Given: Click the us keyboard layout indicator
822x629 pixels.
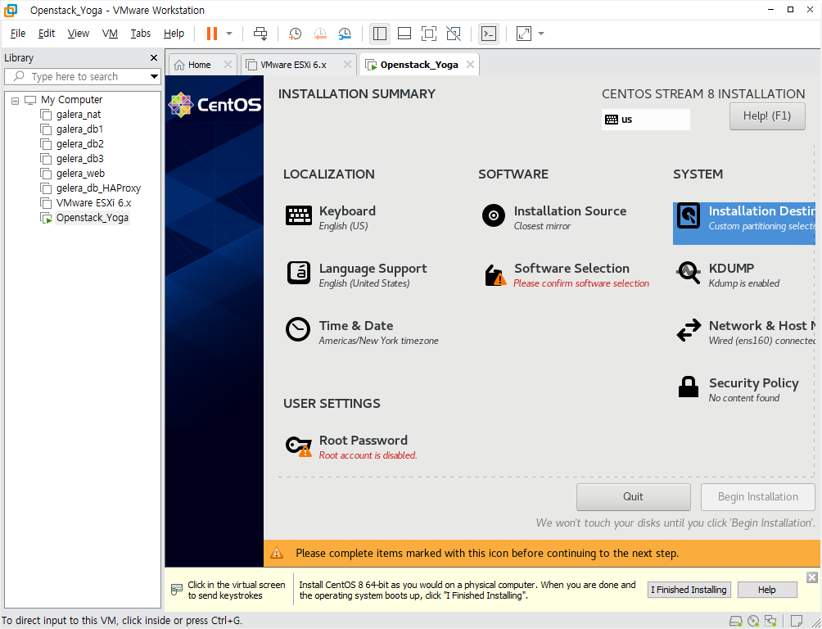Looking at the screenshot, I should point(645,120).
